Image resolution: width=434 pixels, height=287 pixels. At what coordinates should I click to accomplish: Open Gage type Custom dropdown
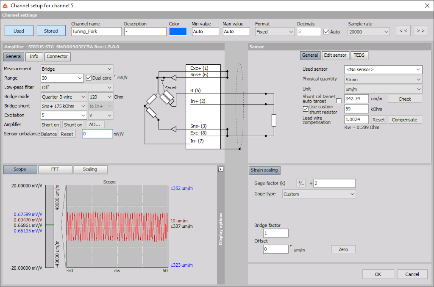pyautogui.click(x=319, y=194)
